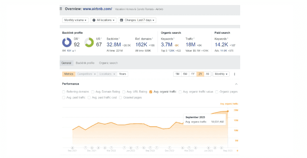Image resolution: width=307 pixels, height=158 pixels.
Task: Switch to Organic search tab
Action: tap(108, 63)
